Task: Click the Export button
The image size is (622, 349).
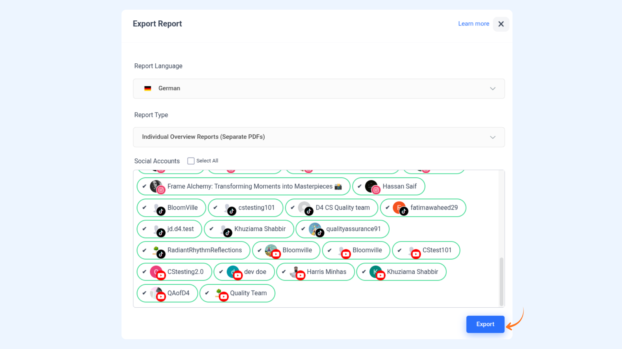Action: tap(485, 324)
